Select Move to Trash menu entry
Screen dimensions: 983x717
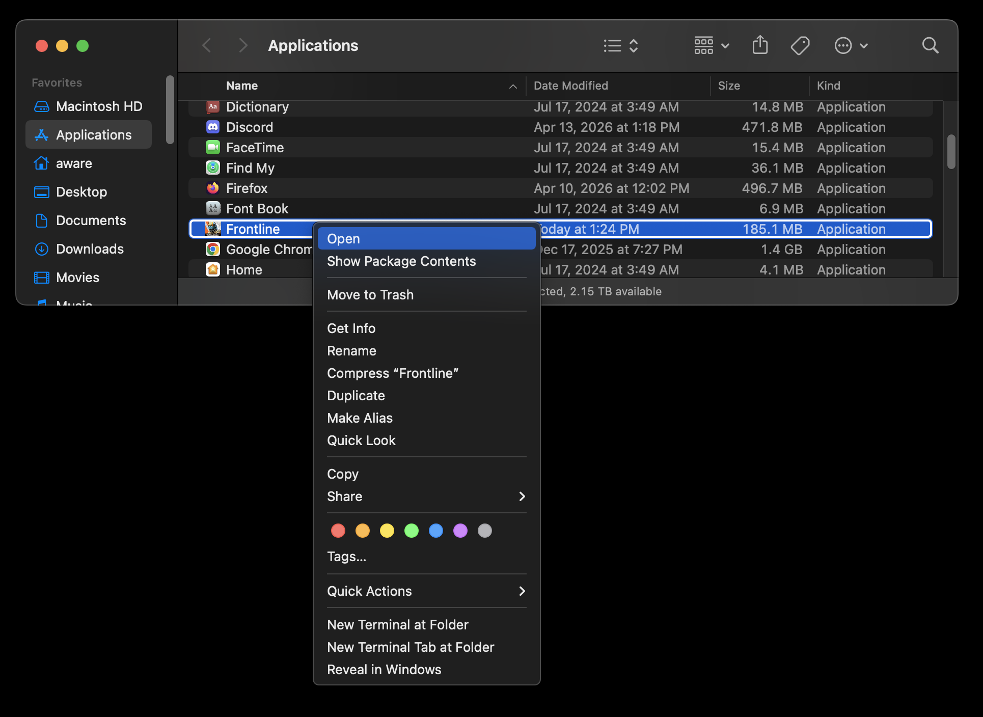pyautogui.click(x=370, y=294)
